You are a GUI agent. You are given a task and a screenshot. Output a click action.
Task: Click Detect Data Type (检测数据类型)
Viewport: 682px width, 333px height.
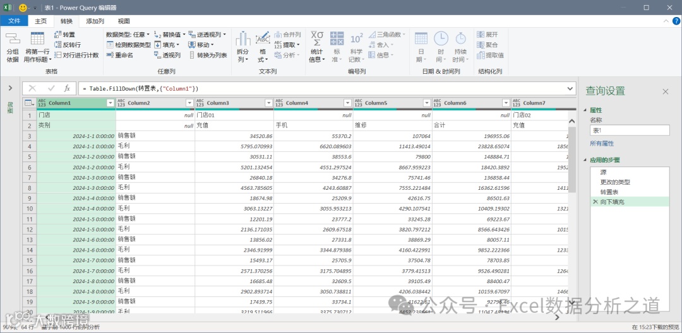click(129, 45)
